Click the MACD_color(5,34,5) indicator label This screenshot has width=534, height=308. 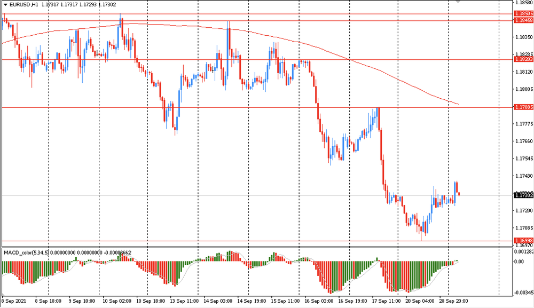coord(26,252)
